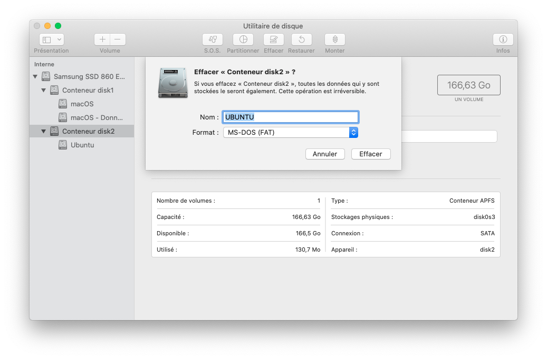
Task: Click the macOS volume icon
Action: [x=63, y=104]
